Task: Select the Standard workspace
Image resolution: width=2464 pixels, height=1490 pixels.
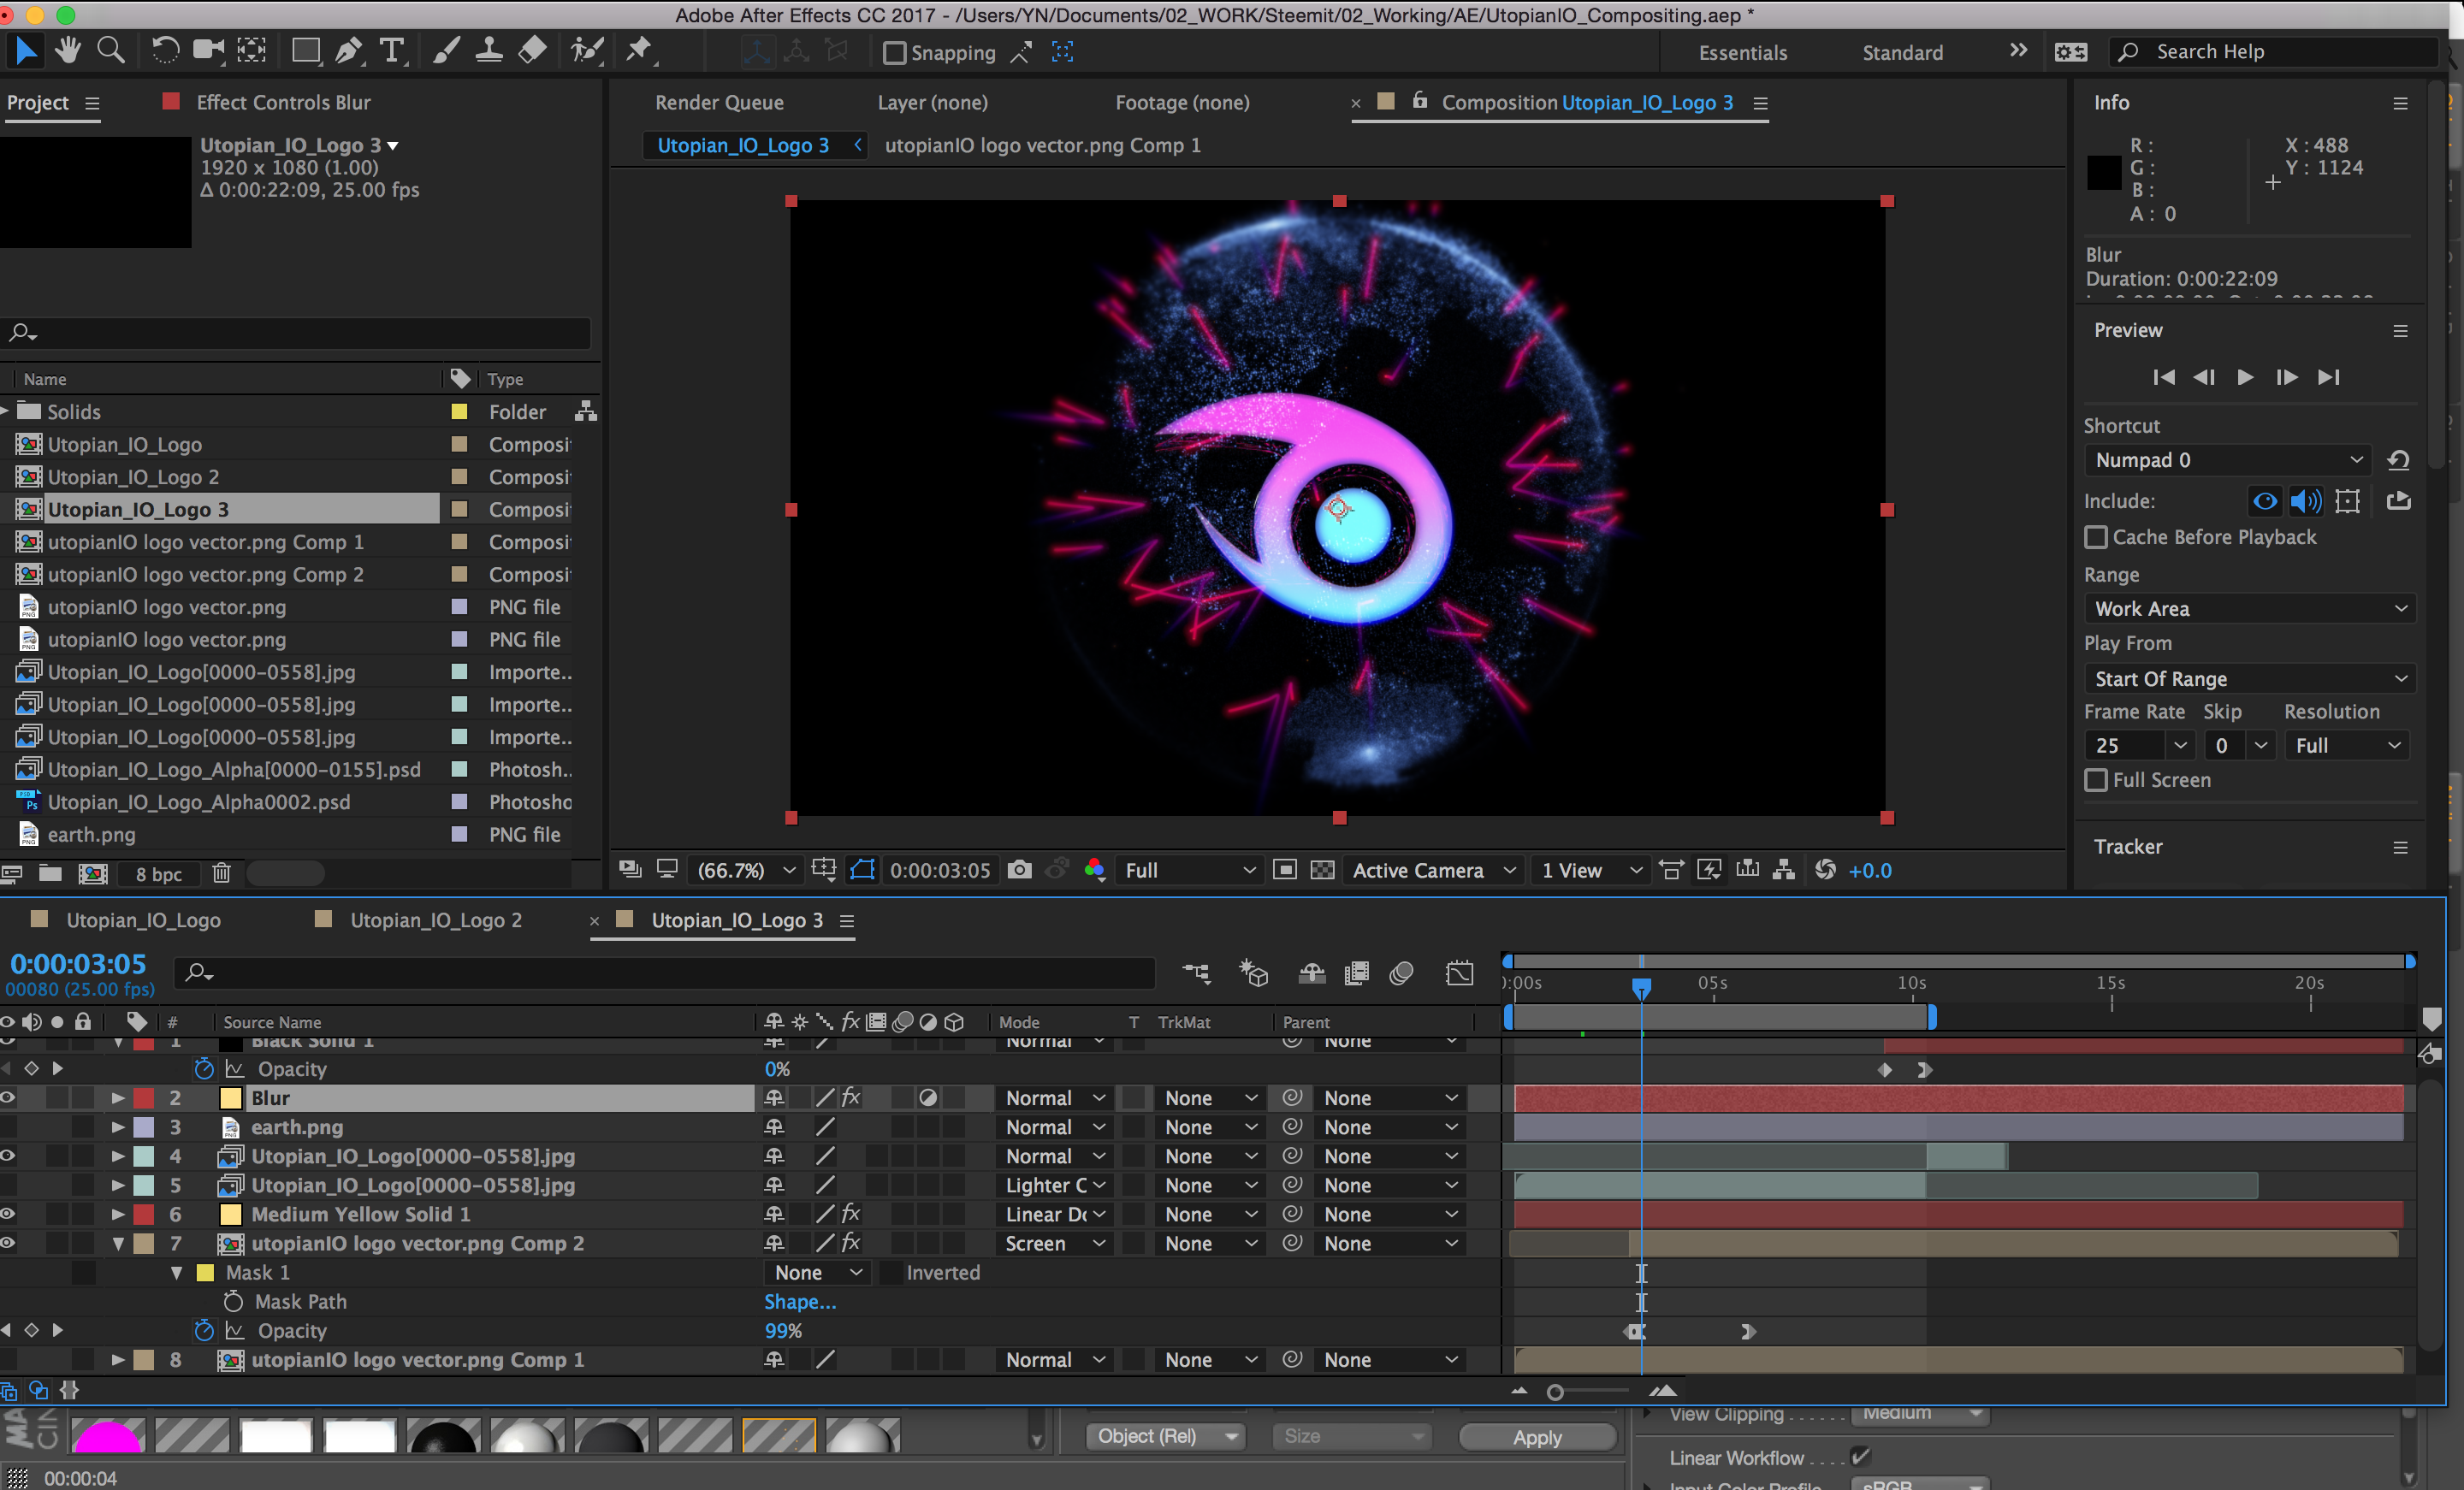Action: [1902, 53]
